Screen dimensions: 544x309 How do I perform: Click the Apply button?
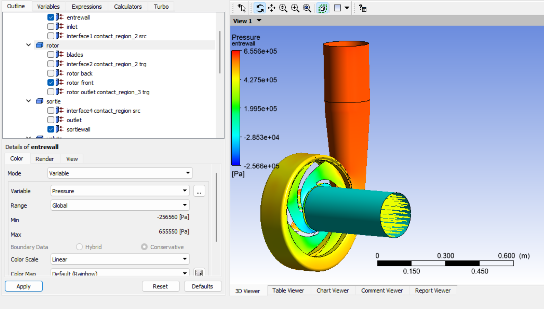24,286
